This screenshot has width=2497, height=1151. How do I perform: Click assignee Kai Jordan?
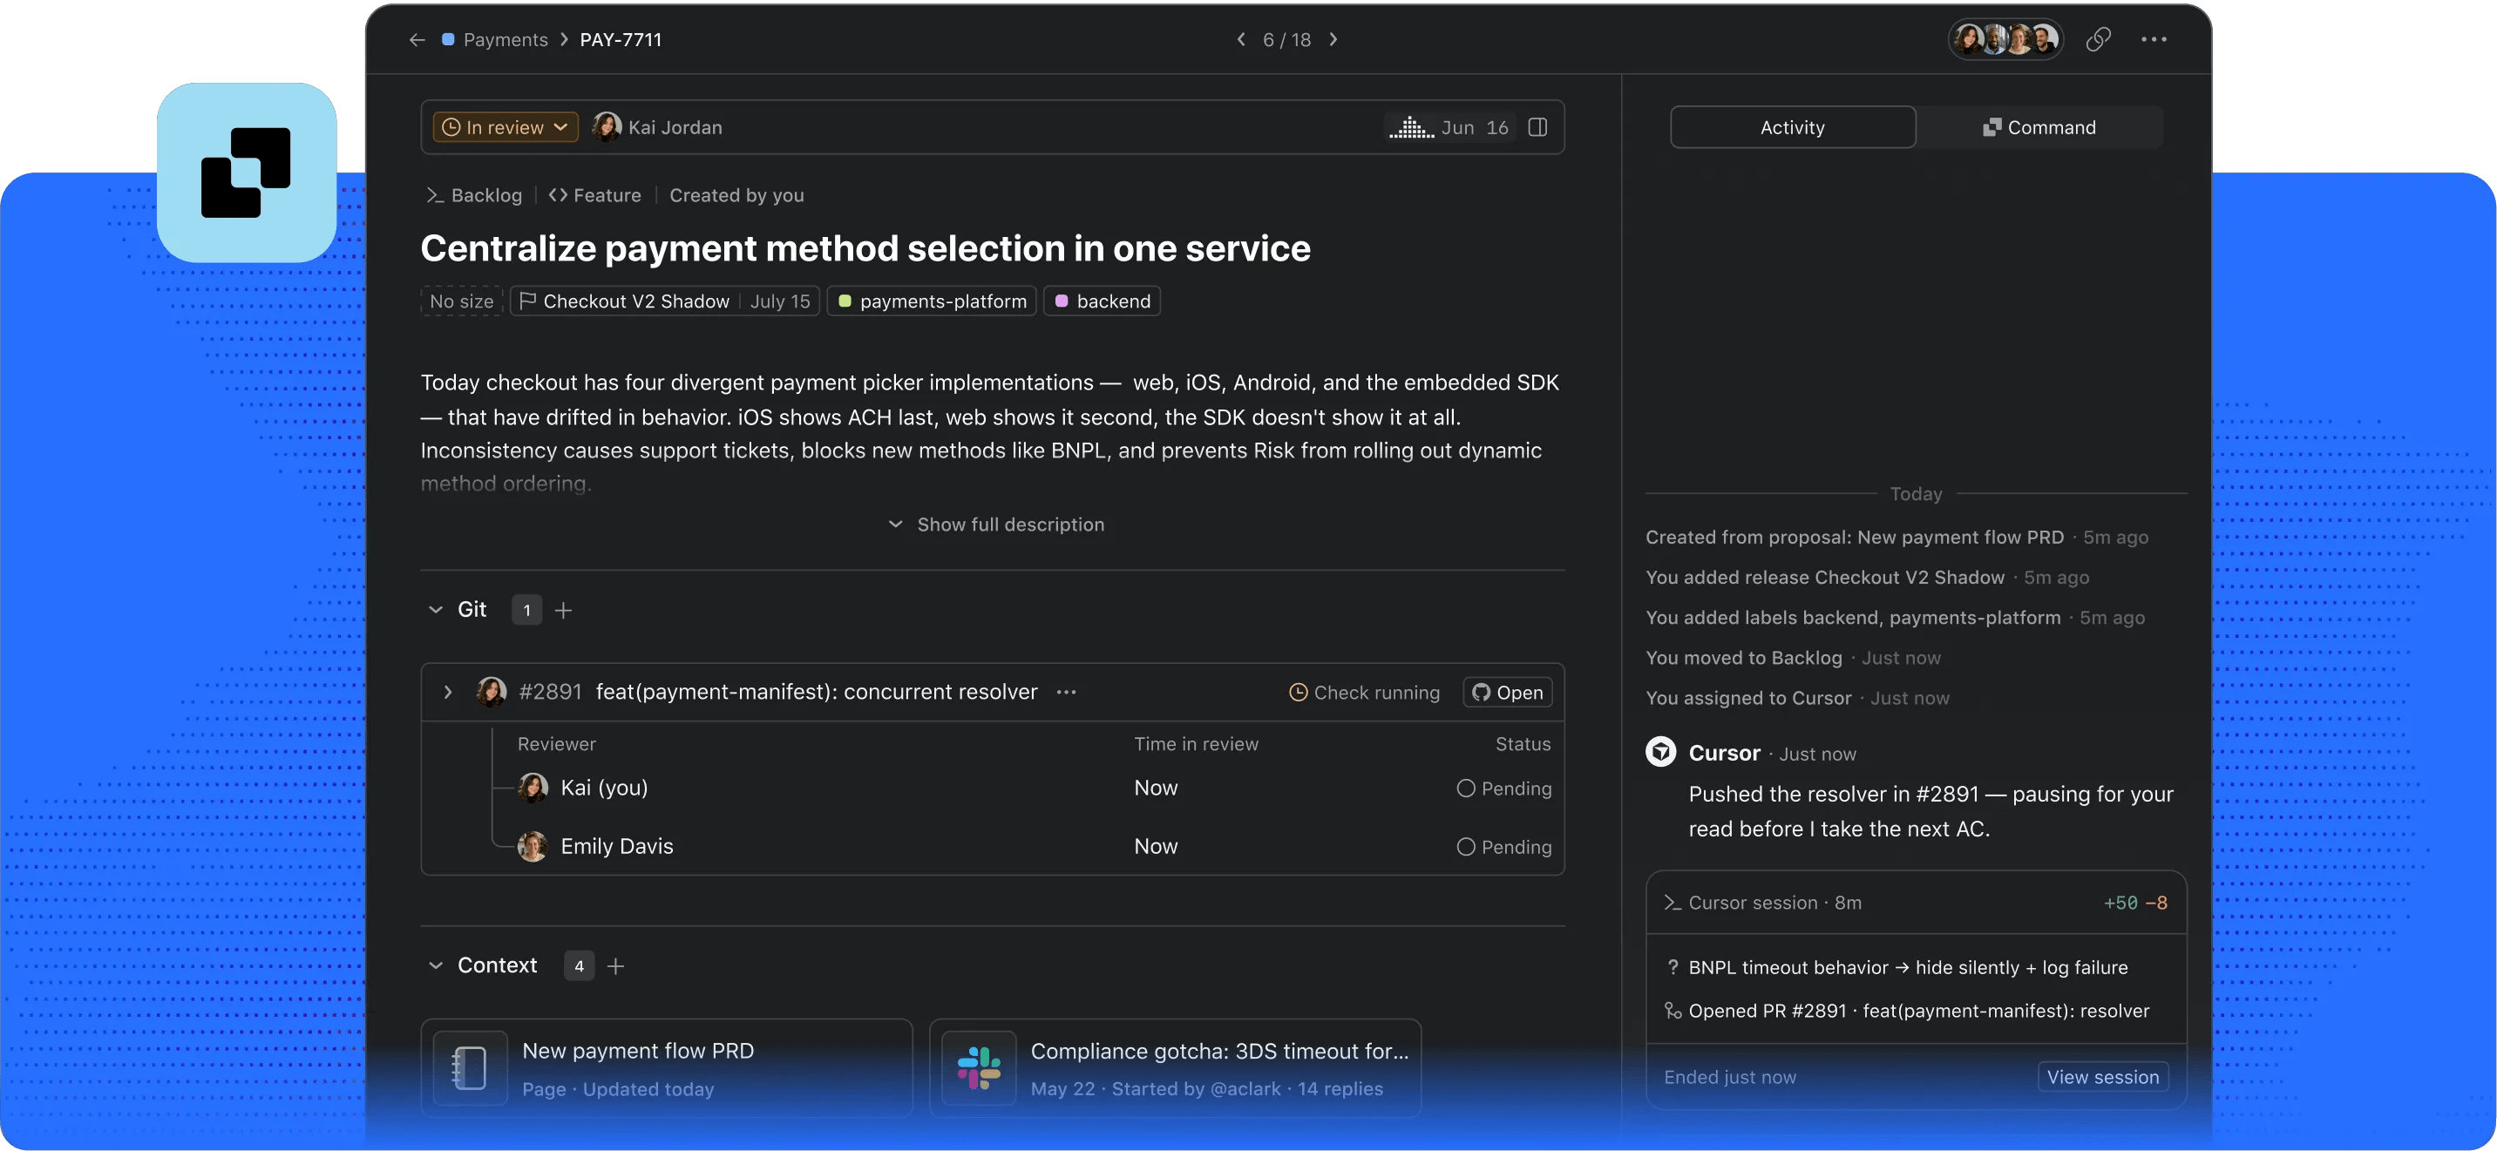pyautogui.click(x=657, y=127)
